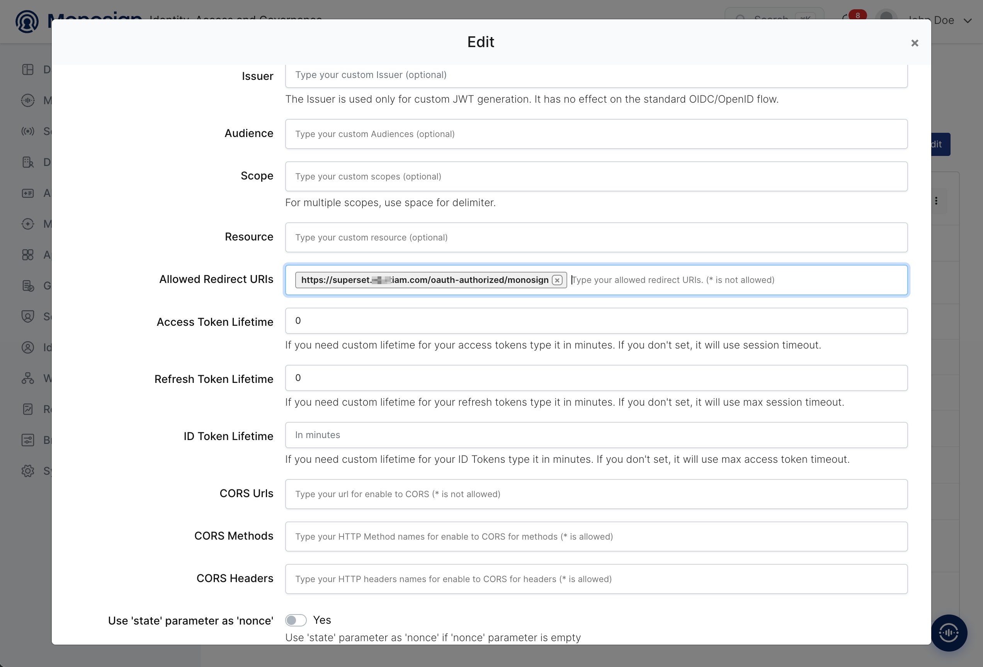Click the Access Token Lifetime field
Screen dimensions: 983x667
click(x=596, y=321)
